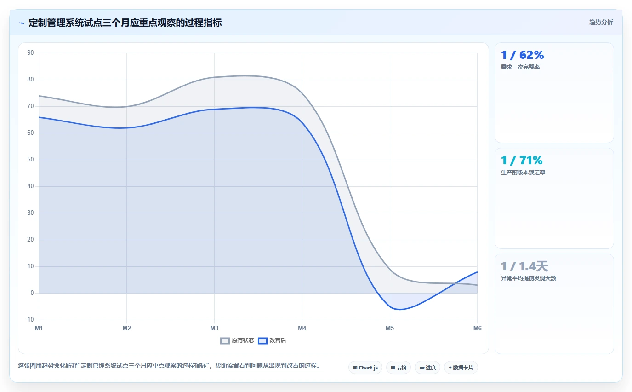The height and width of the screenshot is (392, 632).
Task: Click the blue 改善后 legend color box
Action: (x=262, y=341)
